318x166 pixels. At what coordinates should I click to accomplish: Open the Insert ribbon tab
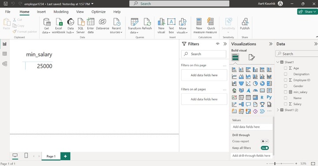pos(41,12)
